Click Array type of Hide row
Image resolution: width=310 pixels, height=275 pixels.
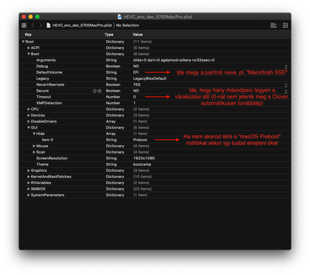click(110, 134)
